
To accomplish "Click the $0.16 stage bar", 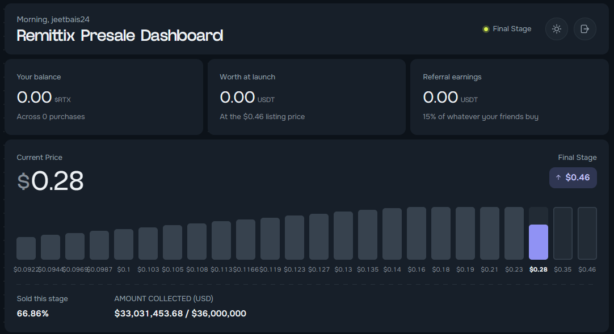I will pyautogui.click(x=417, y=234).
